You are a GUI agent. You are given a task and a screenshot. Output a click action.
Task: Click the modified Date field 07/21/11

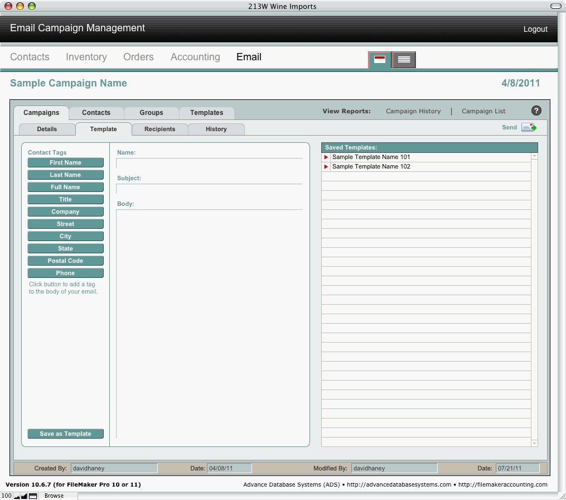pos(517,468)
